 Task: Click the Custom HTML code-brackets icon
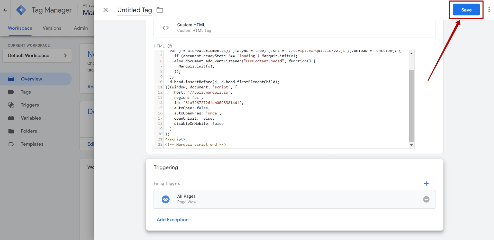pos(166,28)
